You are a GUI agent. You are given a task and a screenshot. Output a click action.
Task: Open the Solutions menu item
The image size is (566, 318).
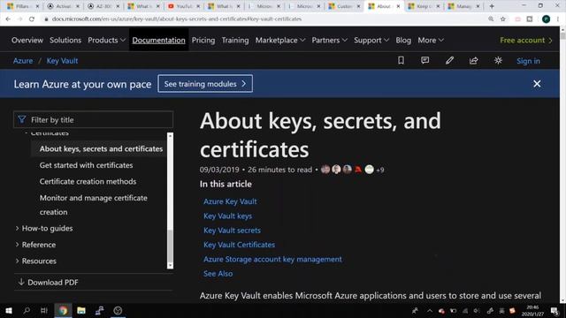[65, 40]
